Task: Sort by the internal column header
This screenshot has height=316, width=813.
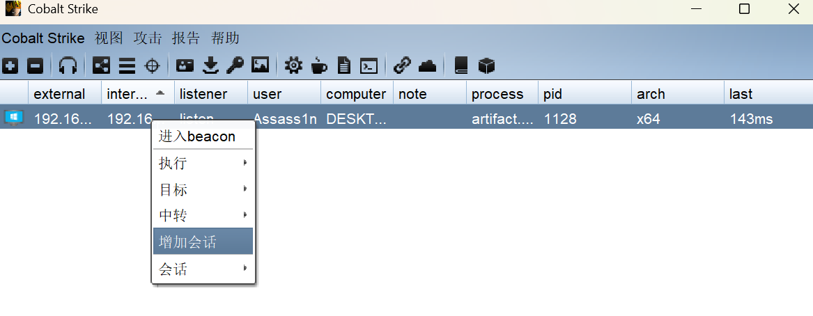Action: (138, 94)
